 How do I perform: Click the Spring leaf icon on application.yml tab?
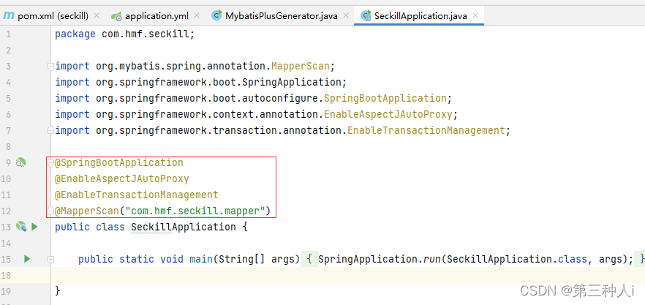[116, 16]
